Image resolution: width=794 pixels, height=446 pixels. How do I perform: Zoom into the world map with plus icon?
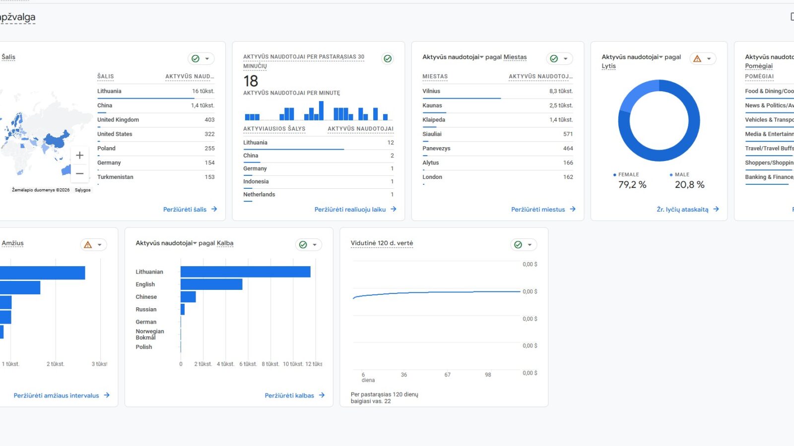[x=79, y=155]
